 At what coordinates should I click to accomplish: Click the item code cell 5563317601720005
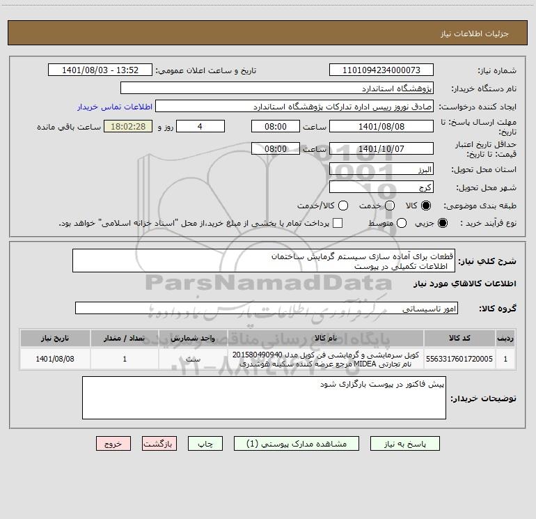tap(459, 359)
